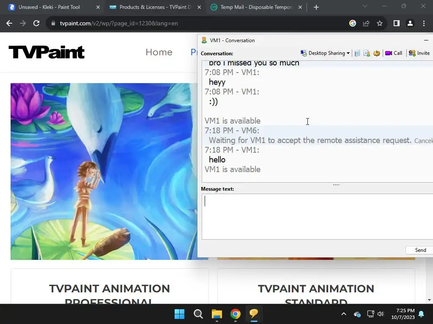This screenshot has width=433, height=324.
Task: Bookmark this page with the star icon
Action: pyautogui.click(x=380, y=24)
